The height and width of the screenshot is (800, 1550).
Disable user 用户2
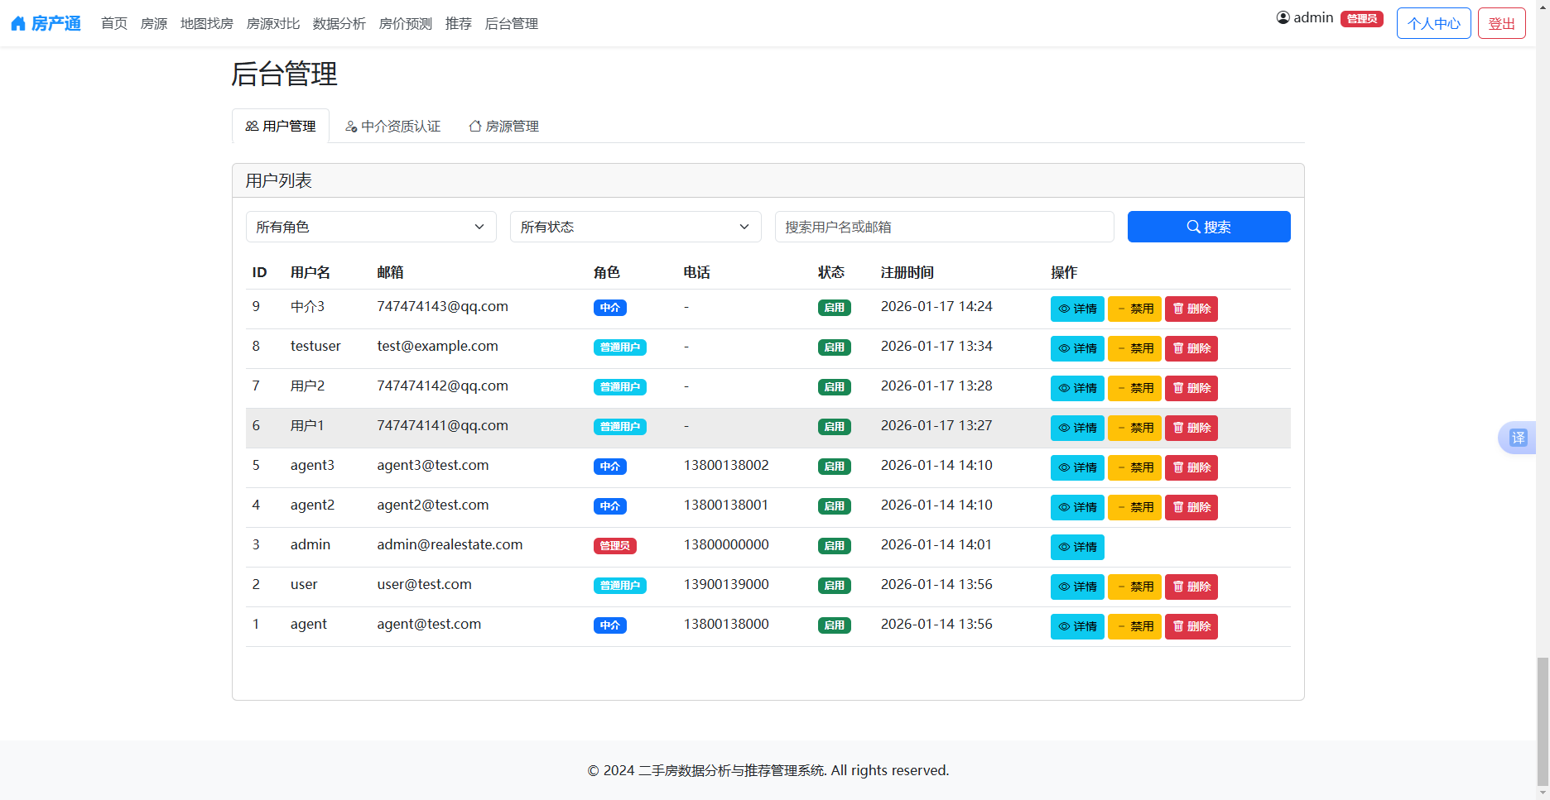[1134, 388]
